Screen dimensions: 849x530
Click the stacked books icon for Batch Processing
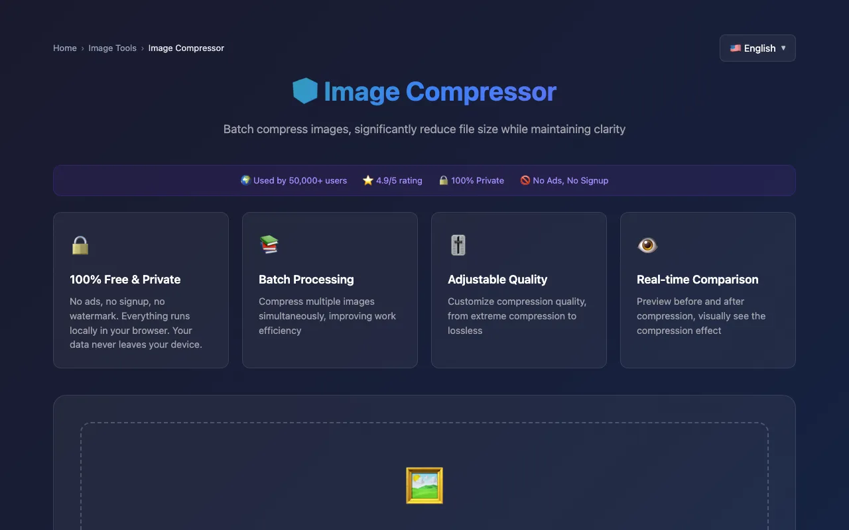tap(269, 245)
